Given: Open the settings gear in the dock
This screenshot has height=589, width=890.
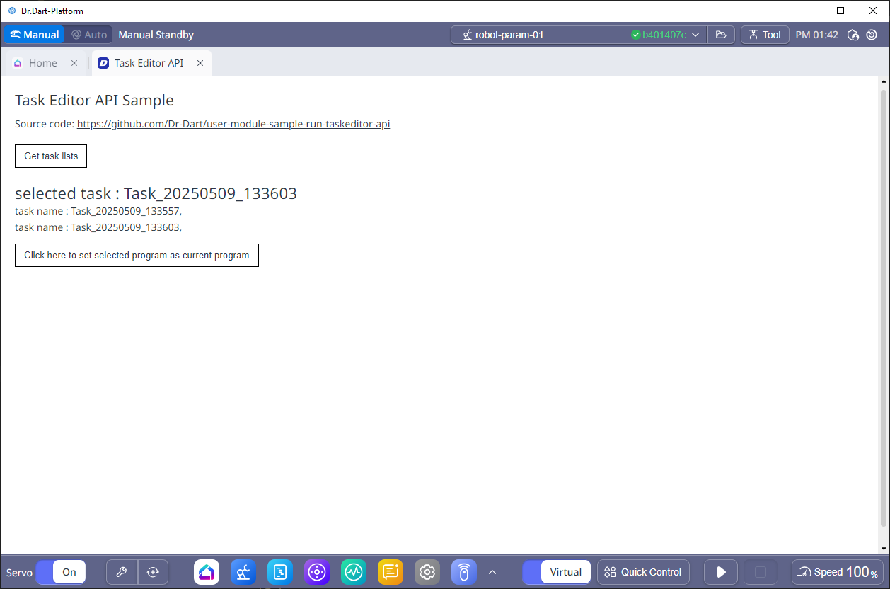Looking at the screenshot, I should click(x=427, y=572).
